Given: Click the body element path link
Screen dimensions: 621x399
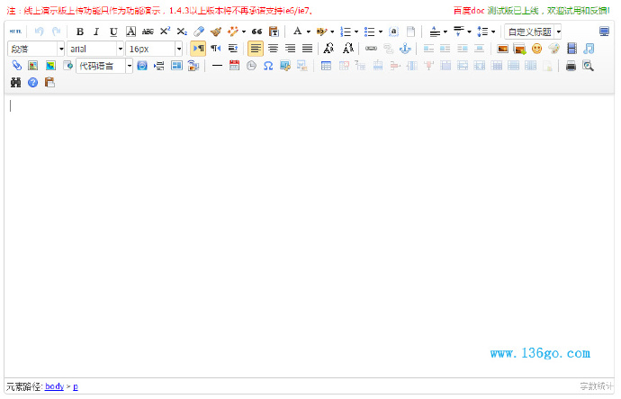Looking at the screenshot, I should click(54, 386).
